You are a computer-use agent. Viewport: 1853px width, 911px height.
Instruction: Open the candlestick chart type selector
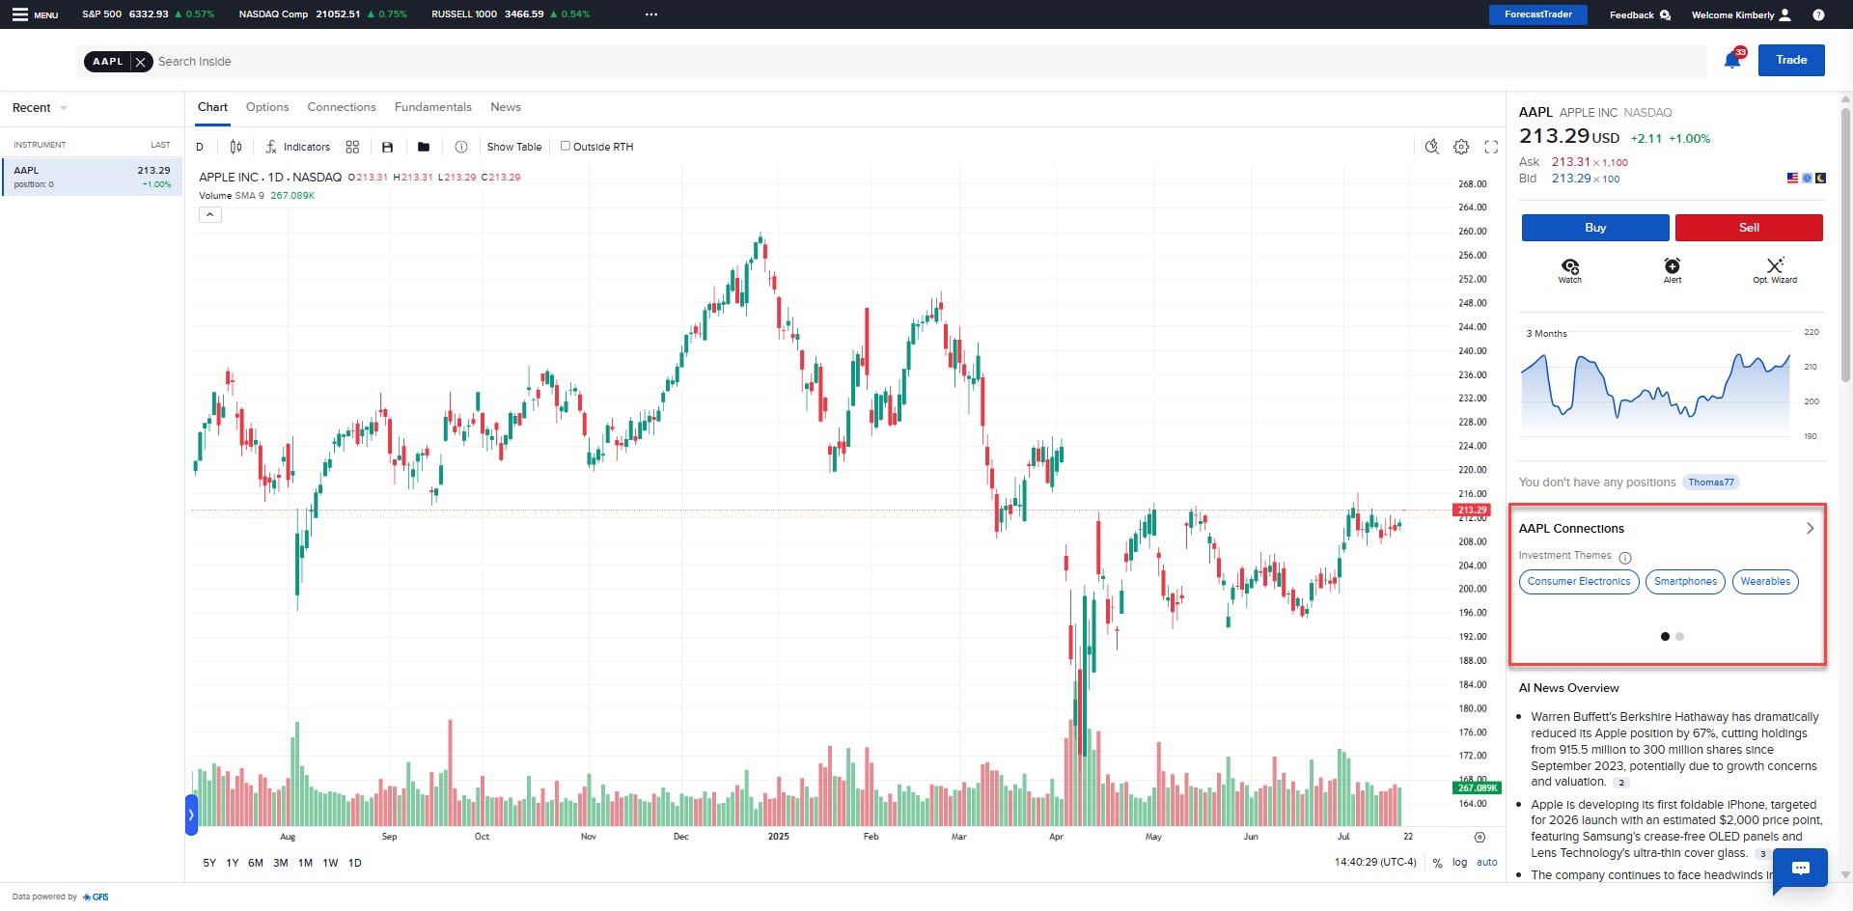pyautogui.click(x=235, y=147)
